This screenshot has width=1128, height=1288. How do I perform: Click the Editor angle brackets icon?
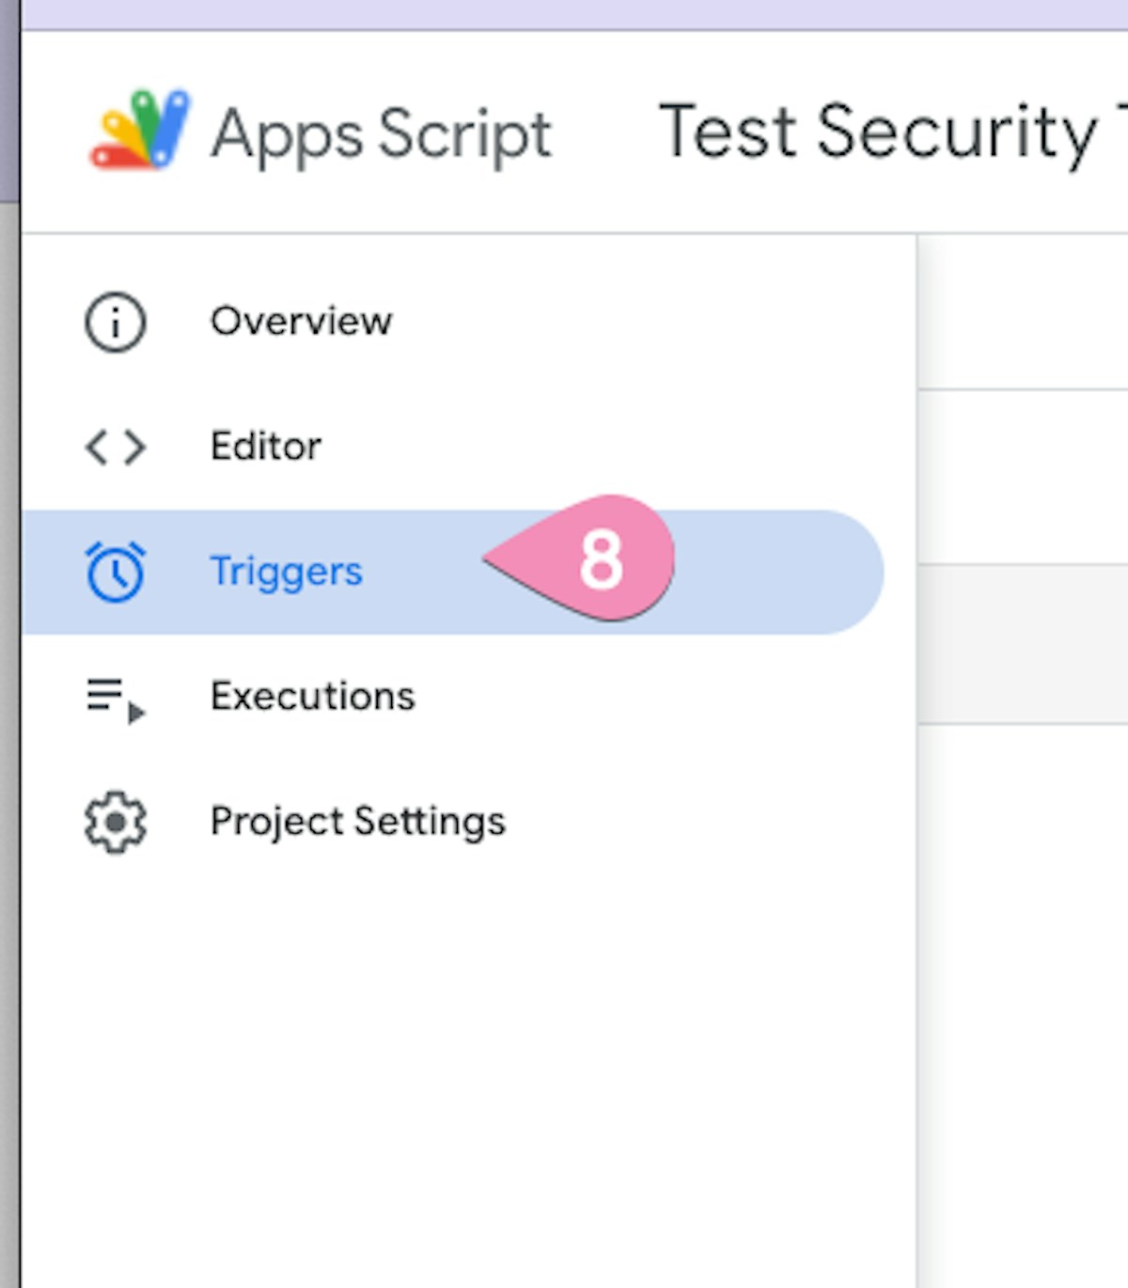coord(116,447)
